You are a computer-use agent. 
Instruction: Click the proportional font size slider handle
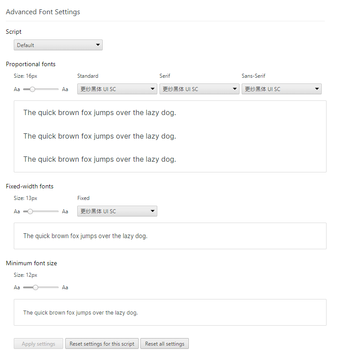[x=32, y=89]
